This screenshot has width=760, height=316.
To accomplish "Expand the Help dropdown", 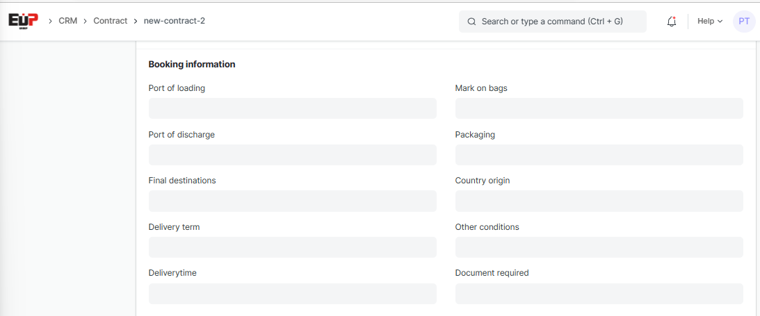I will click(709, 22).
